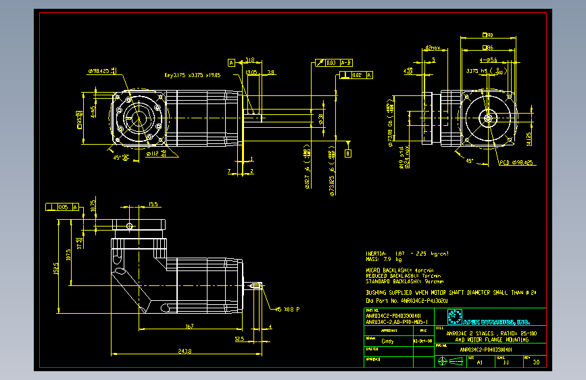586x380 pixels.
Task: Click the PCD Ø98.425 label
Action: [516, 163]
